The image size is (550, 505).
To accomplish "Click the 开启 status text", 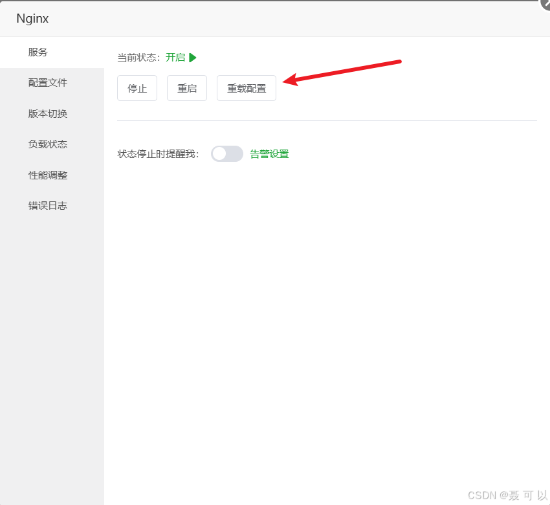I will pyautogui.click(x=175, y=58).
